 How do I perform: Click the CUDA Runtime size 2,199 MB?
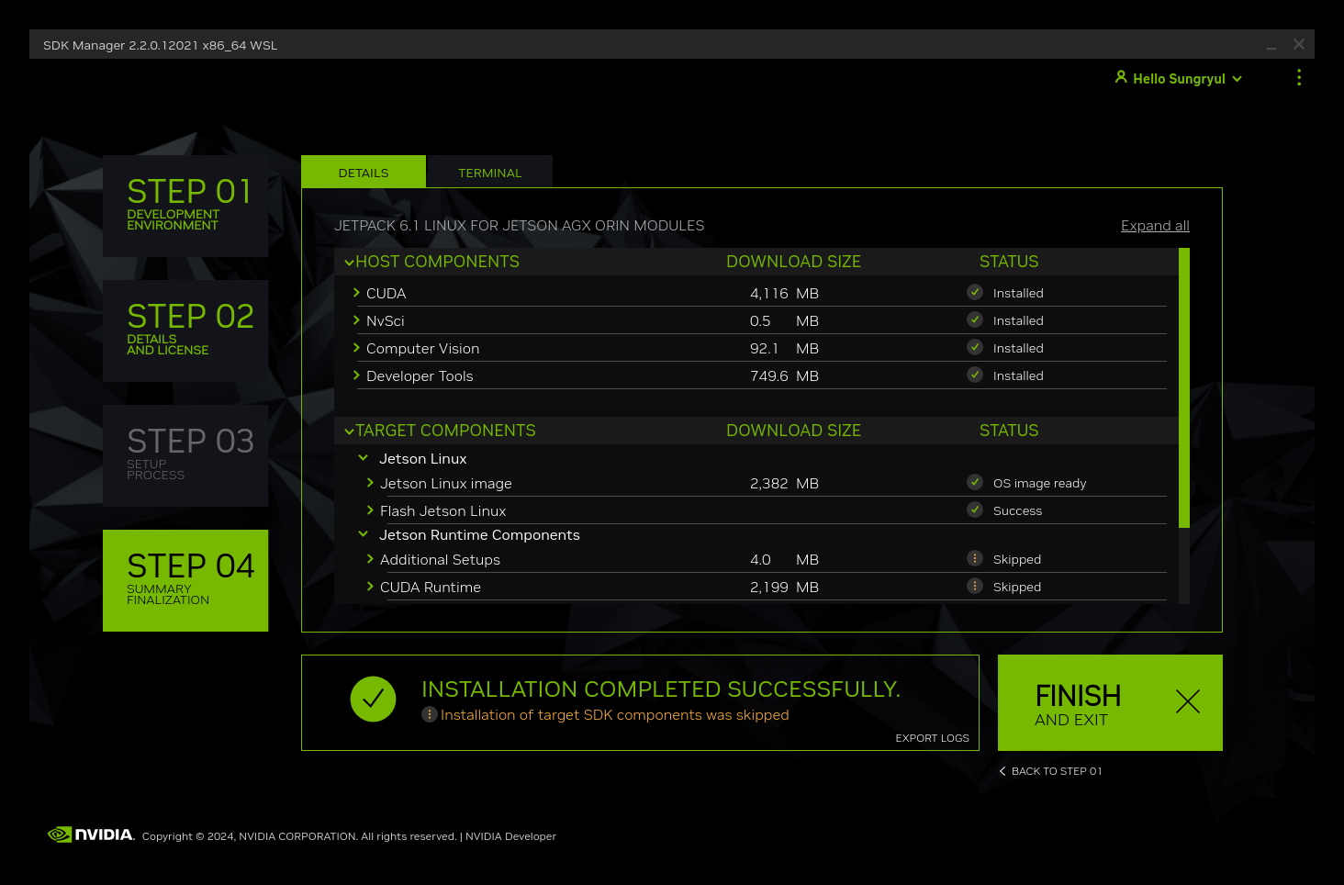tap(784, 588)
